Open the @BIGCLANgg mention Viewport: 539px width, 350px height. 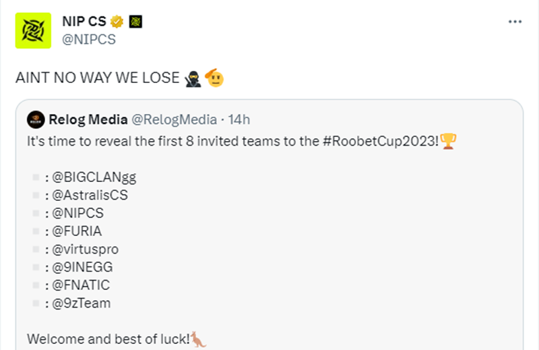[x=94, y=177]
